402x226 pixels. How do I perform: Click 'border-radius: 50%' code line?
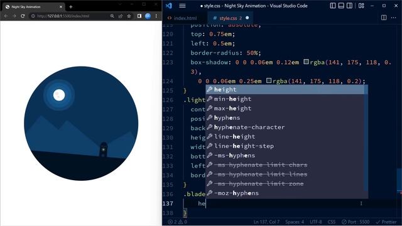(225, 53)
